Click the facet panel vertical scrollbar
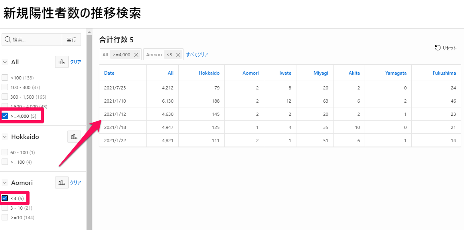This screenshot has width=464, height=230. click(89, 132)
